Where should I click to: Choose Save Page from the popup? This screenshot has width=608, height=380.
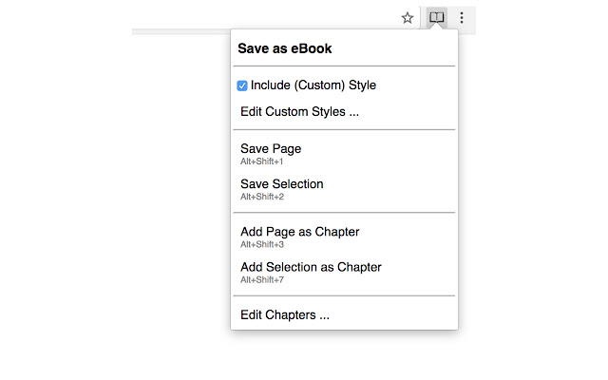(271, 149)
